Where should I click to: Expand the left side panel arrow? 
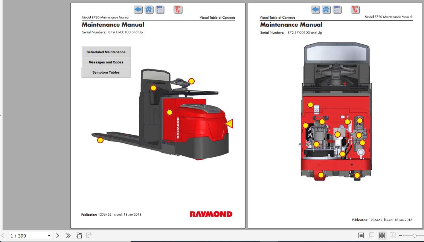[1, 116]
